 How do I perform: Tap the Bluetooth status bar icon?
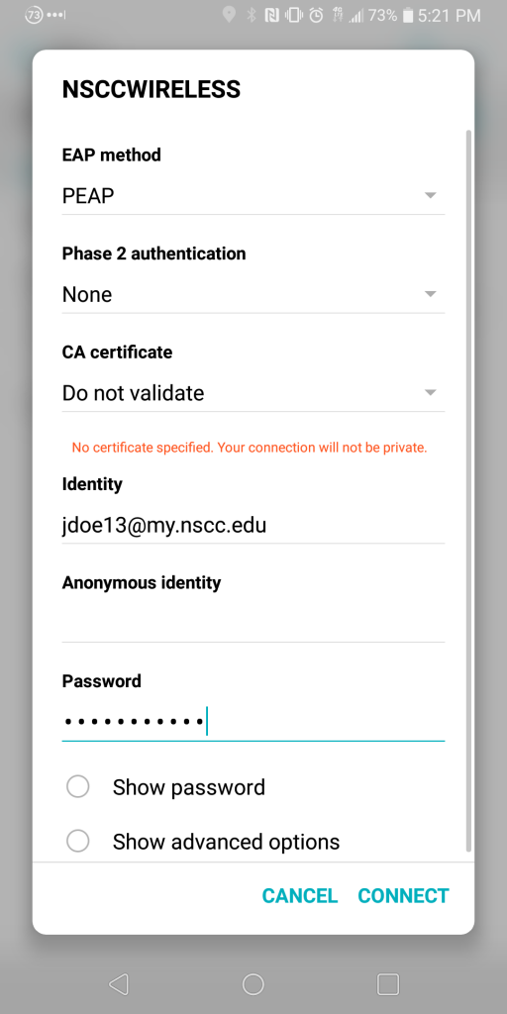[x=252, y=15]
